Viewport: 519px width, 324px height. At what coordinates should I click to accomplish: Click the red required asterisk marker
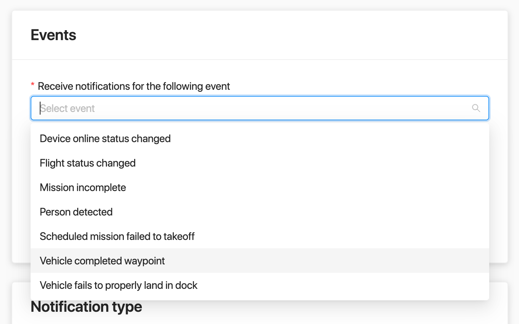coord(32,85)
